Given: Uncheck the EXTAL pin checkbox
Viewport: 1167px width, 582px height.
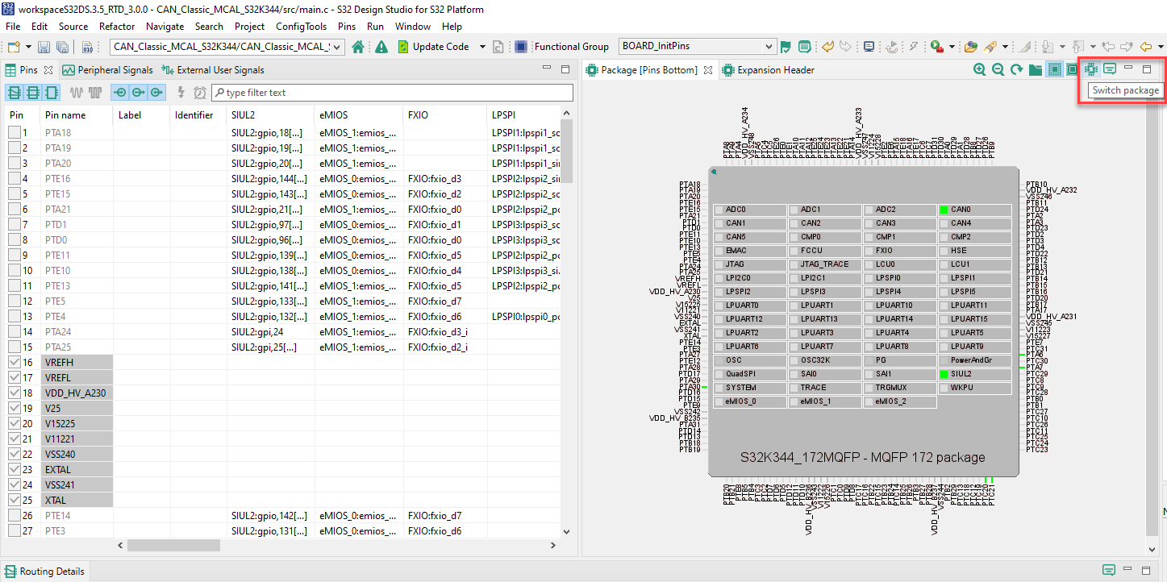Looking at the screenshot, I should click(x=13, y=469).
